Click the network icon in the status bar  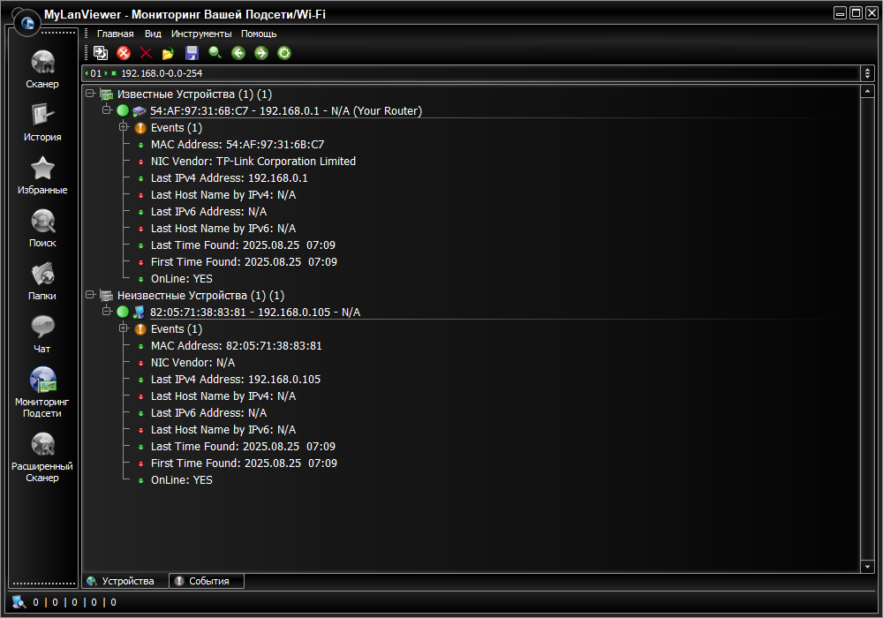(x=19, y=602)
